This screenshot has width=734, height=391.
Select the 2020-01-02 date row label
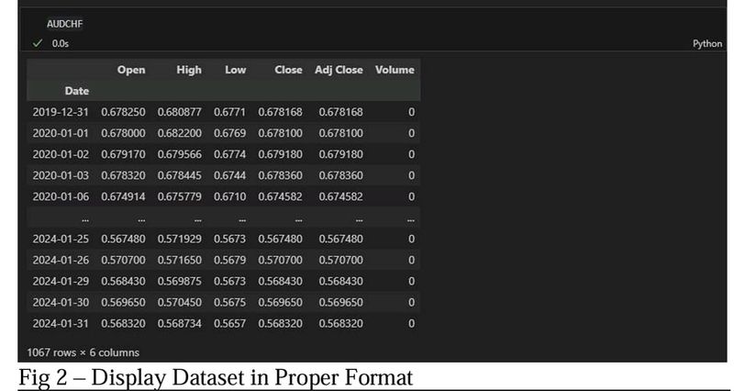[x=61, y=154]
